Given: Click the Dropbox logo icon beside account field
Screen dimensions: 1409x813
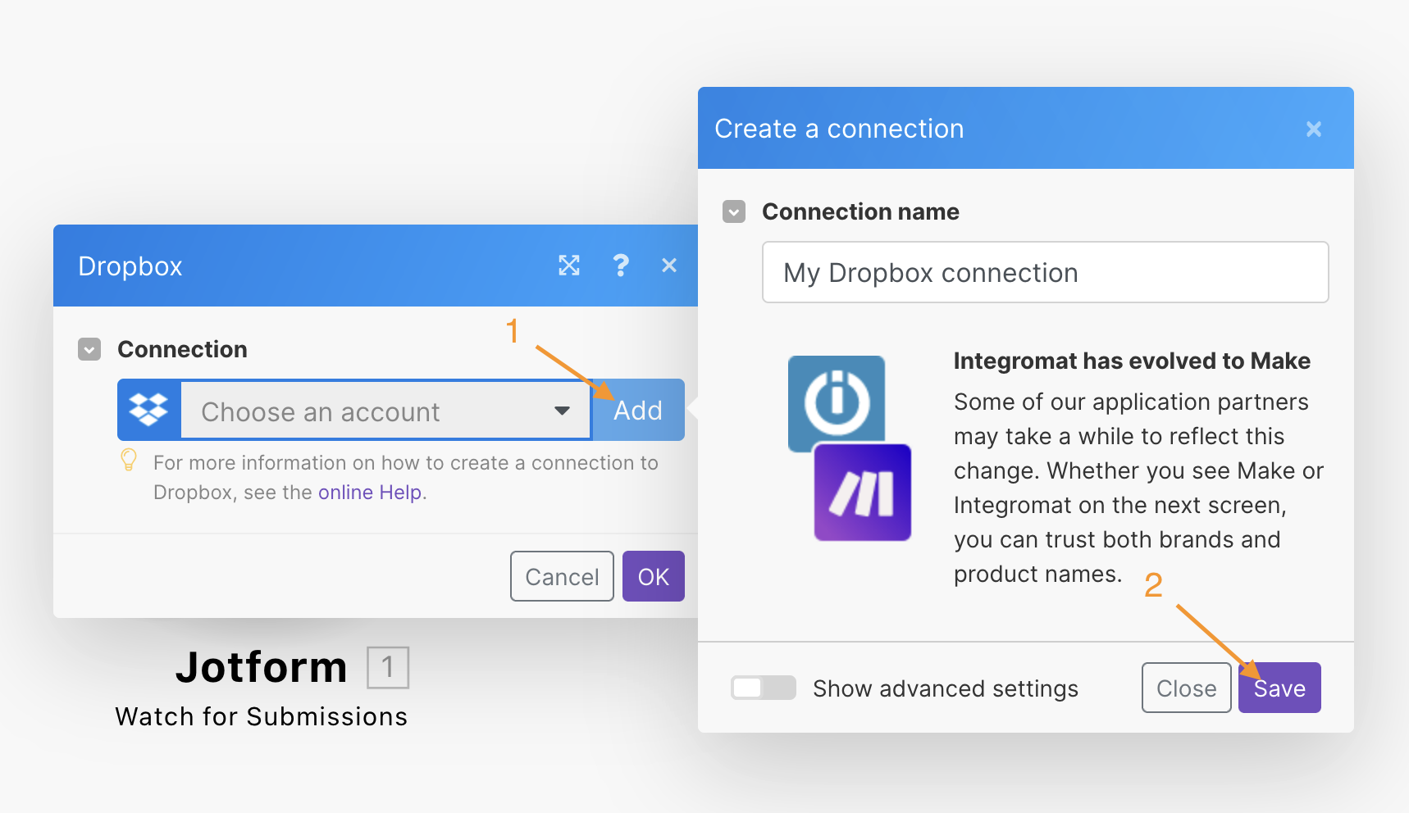Looking at the screenshot, I should pyautogui.click(x=148, y=410).
